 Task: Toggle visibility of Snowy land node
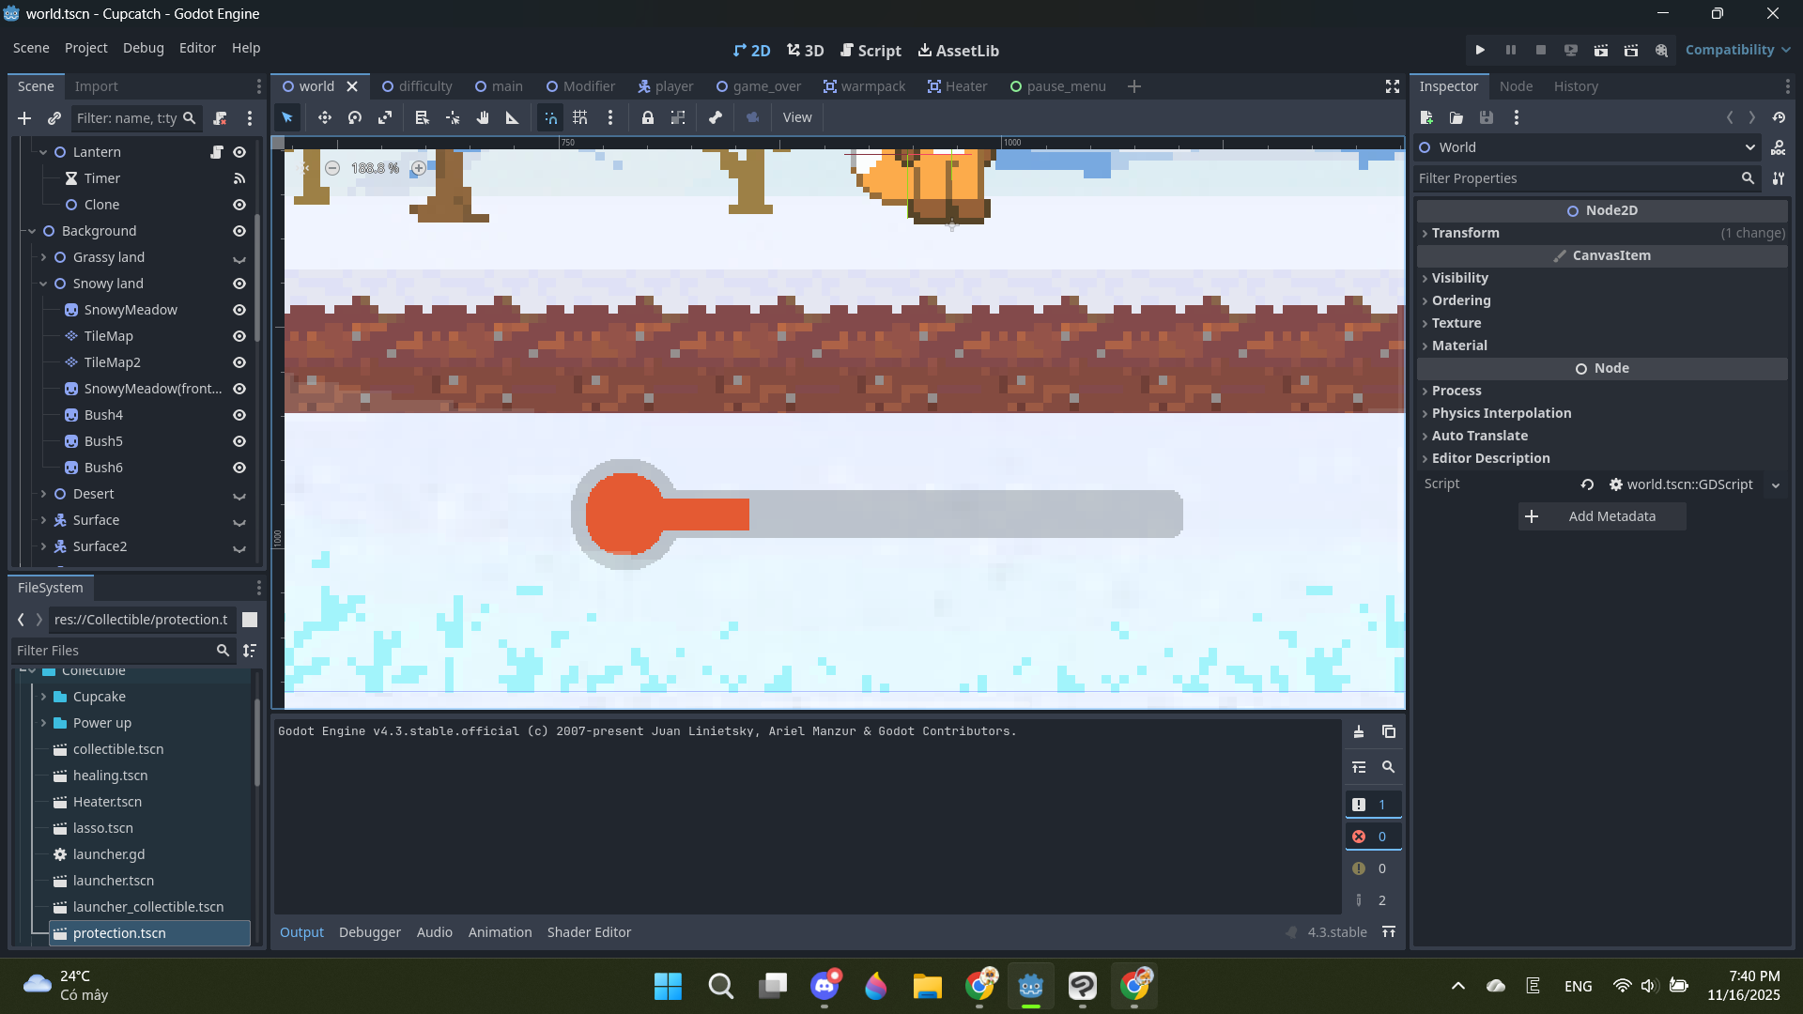[239, 284]
